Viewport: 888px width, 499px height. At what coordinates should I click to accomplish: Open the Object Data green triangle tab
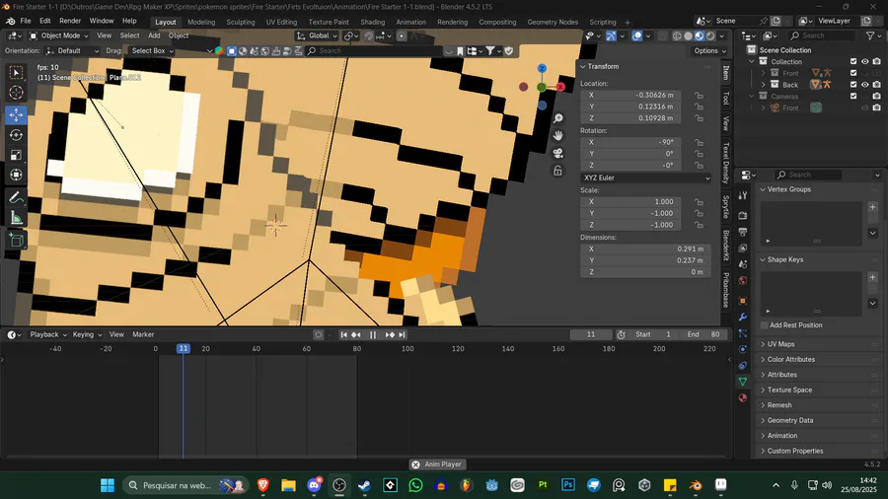tap(743, 382)
